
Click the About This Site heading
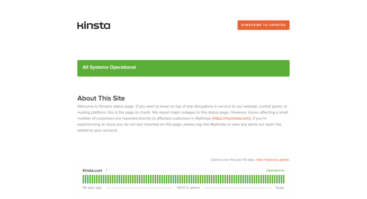coord(101,98)
